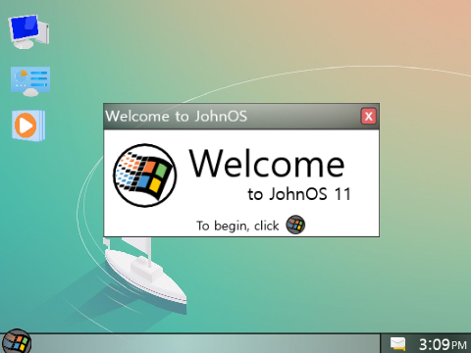Screen dimensions: 471x353
Task: Click the large 'Welcome' heading
Action: click(x=267, y=164)
